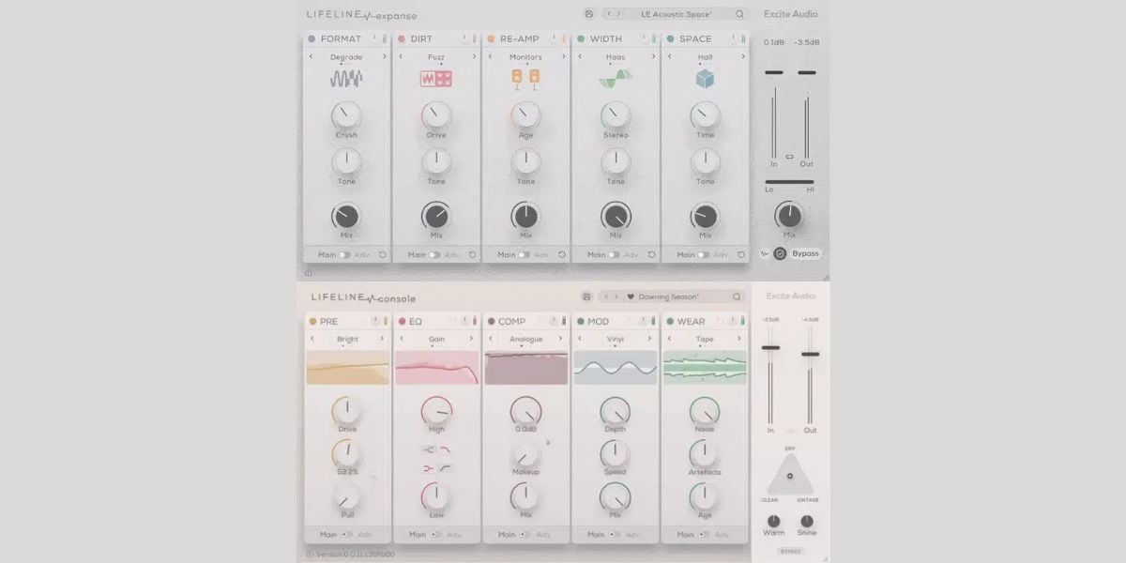This screenshot has height=563, width=1126.
Task: Click the save preset icon in Lifeline Expanse
Action: 588,14
